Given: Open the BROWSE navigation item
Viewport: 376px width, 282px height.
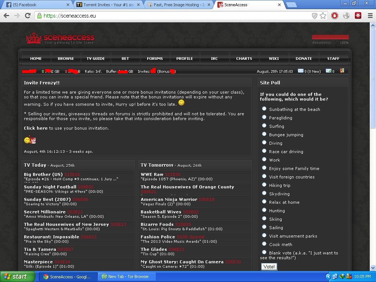Looking at the screenshot, I should click(66, 58).
